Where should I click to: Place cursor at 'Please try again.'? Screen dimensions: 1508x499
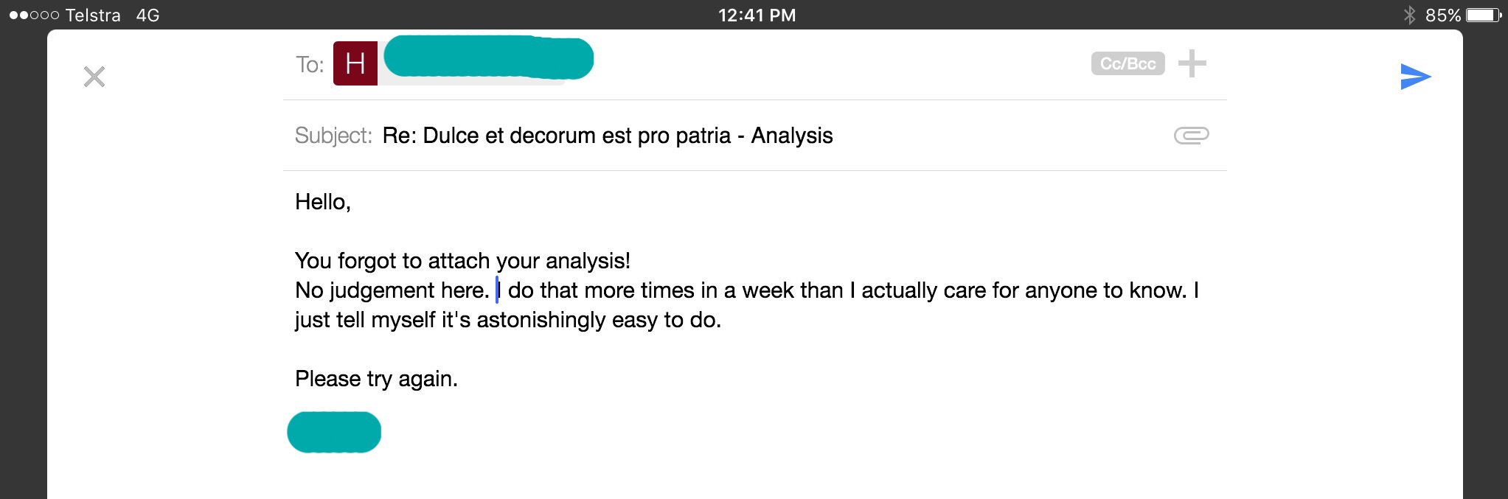click(x=376, y=379)
